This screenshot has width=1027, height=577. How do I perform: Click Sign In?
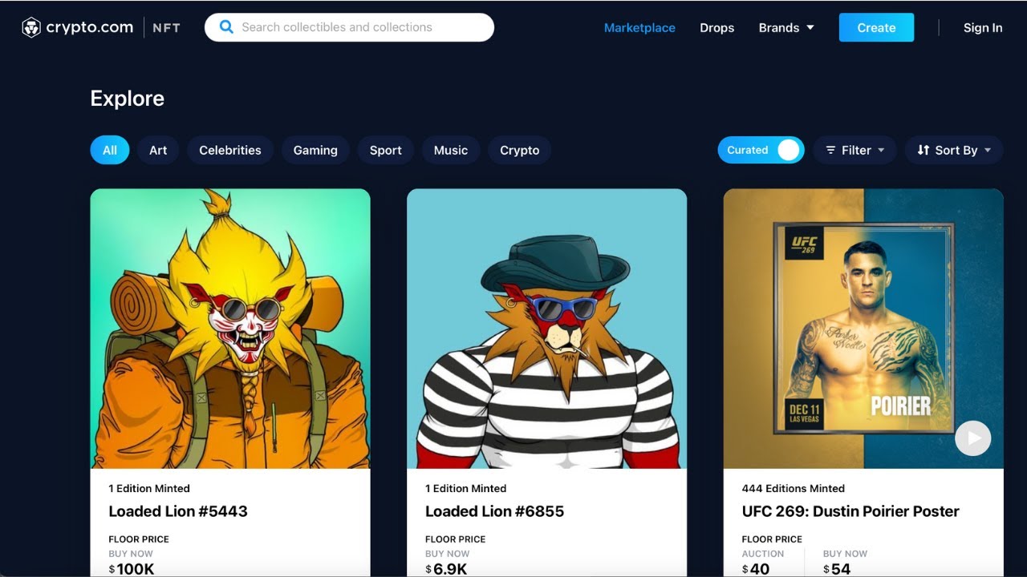983,27
